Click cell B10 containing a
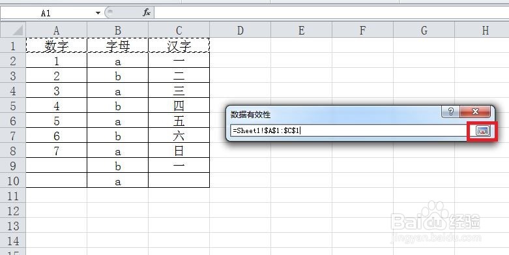509x255 pixels. [118, 180]
